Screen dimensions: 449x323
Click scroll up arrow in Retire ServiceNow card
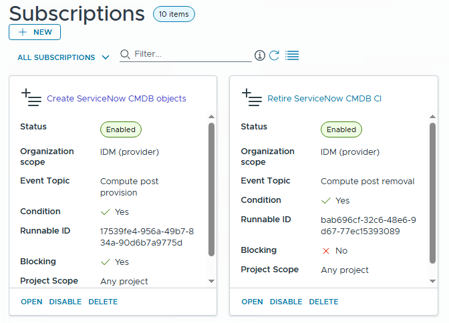(432, 116)
